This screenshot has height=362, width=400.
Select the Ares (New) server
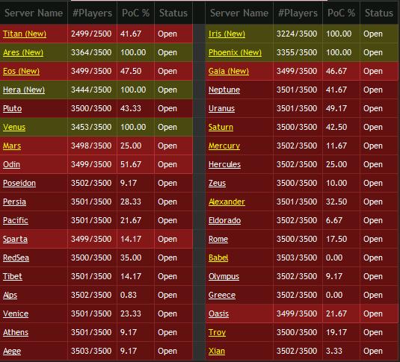[23, 52]
